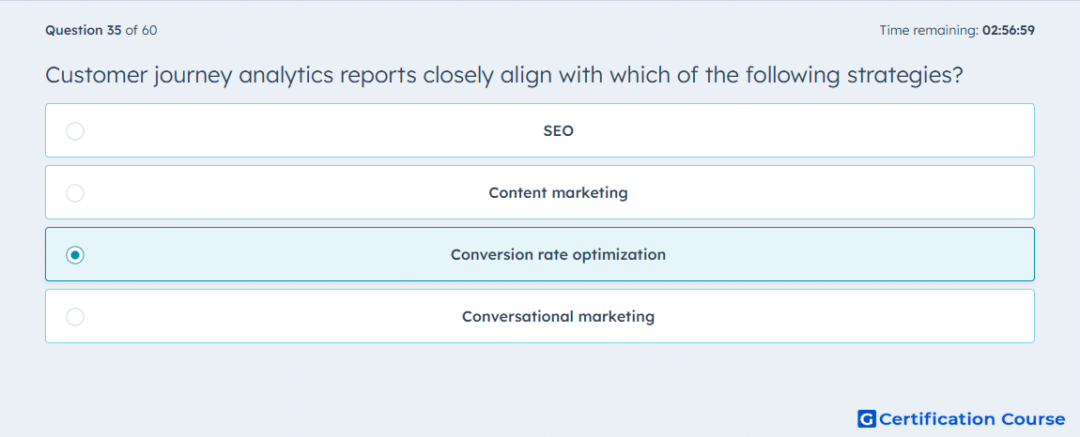Click the Conversational marketing answer text
Screen dimensions: 1080x437
click(x=559, y=317)
